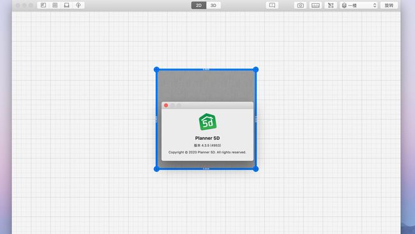Take a snapshot with the camera icon

pyautogui.click(x=301, y=5)
